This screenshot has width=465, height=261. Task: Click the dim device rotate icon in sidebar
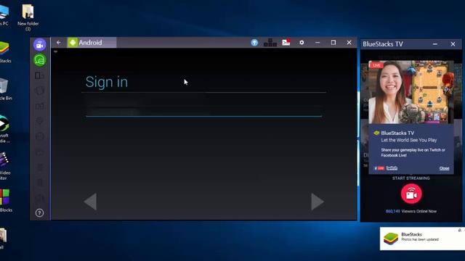tap(39, 75)
